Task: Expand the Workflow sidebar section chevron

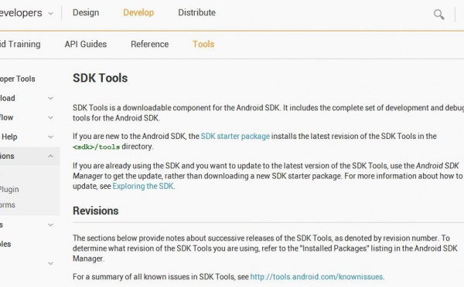Action: 50,117
